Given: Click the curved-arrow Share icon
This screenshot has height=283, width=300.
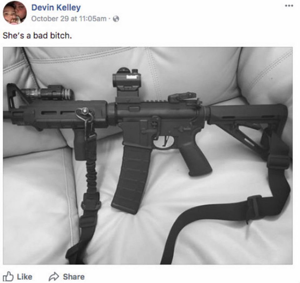Looking at the screenshot, I should pos(54,276).
